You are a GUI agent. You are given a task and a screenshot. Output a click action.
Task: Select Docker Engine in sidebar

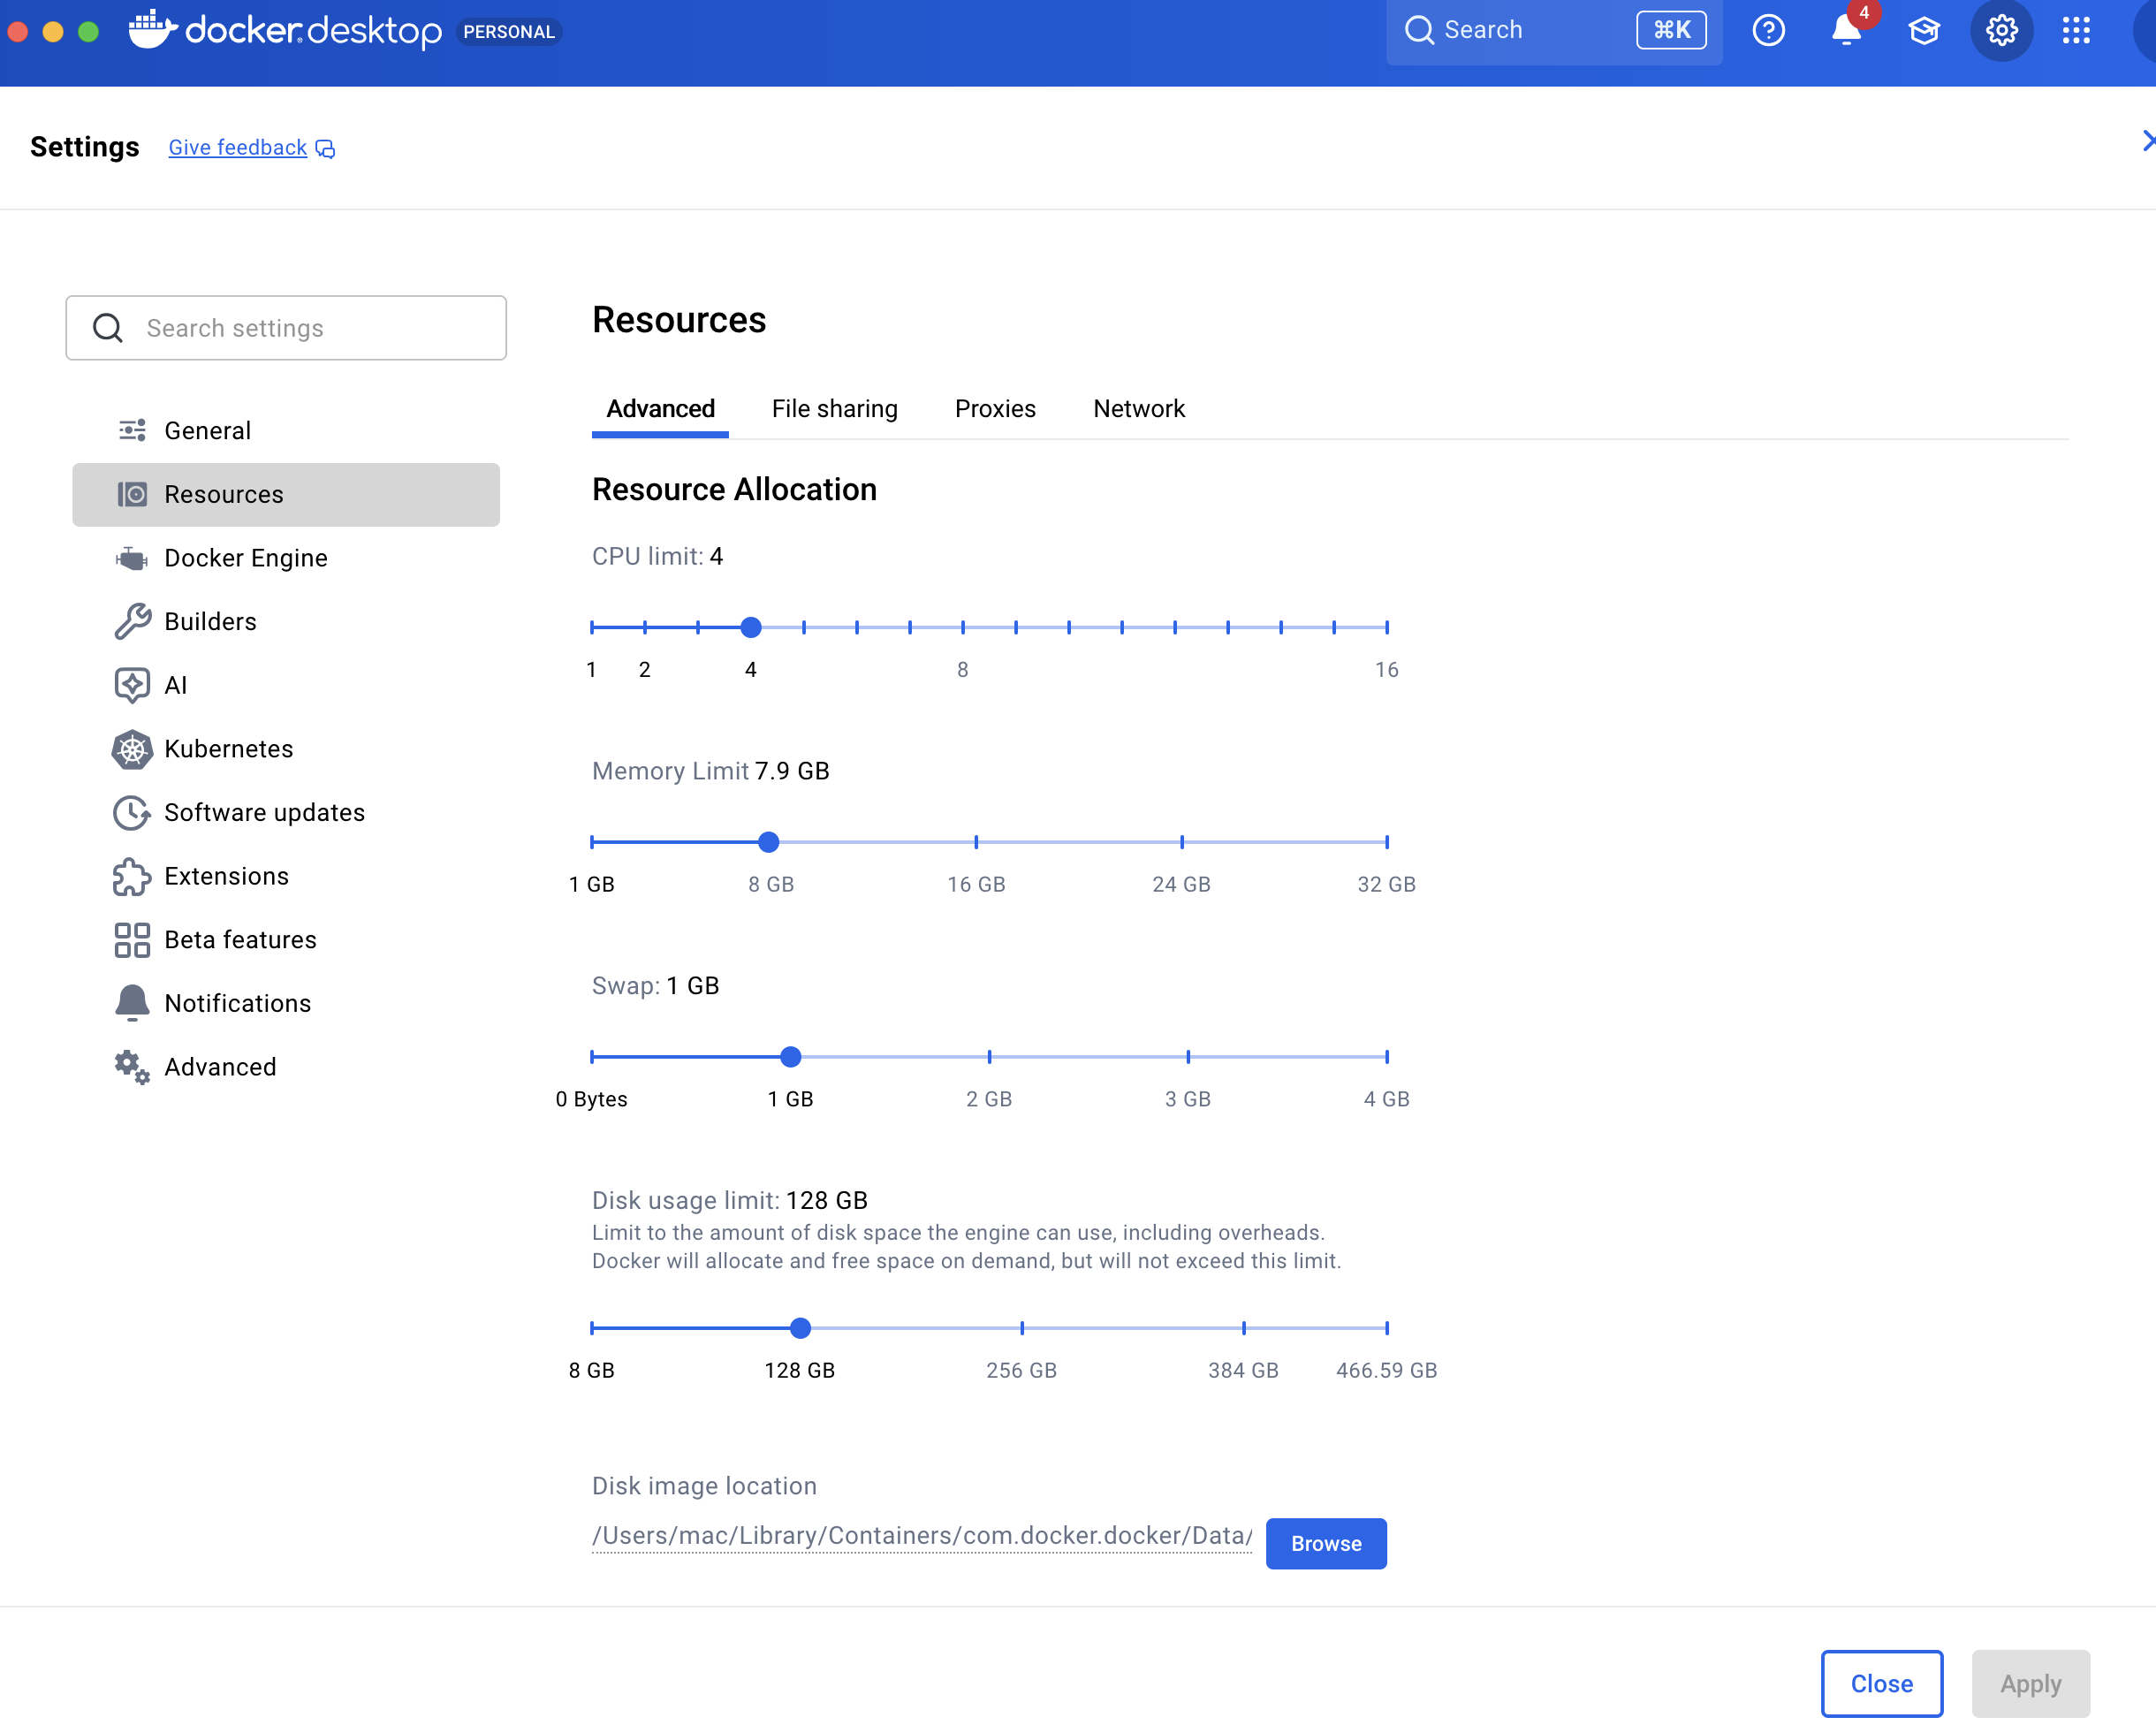pos(245,558)
